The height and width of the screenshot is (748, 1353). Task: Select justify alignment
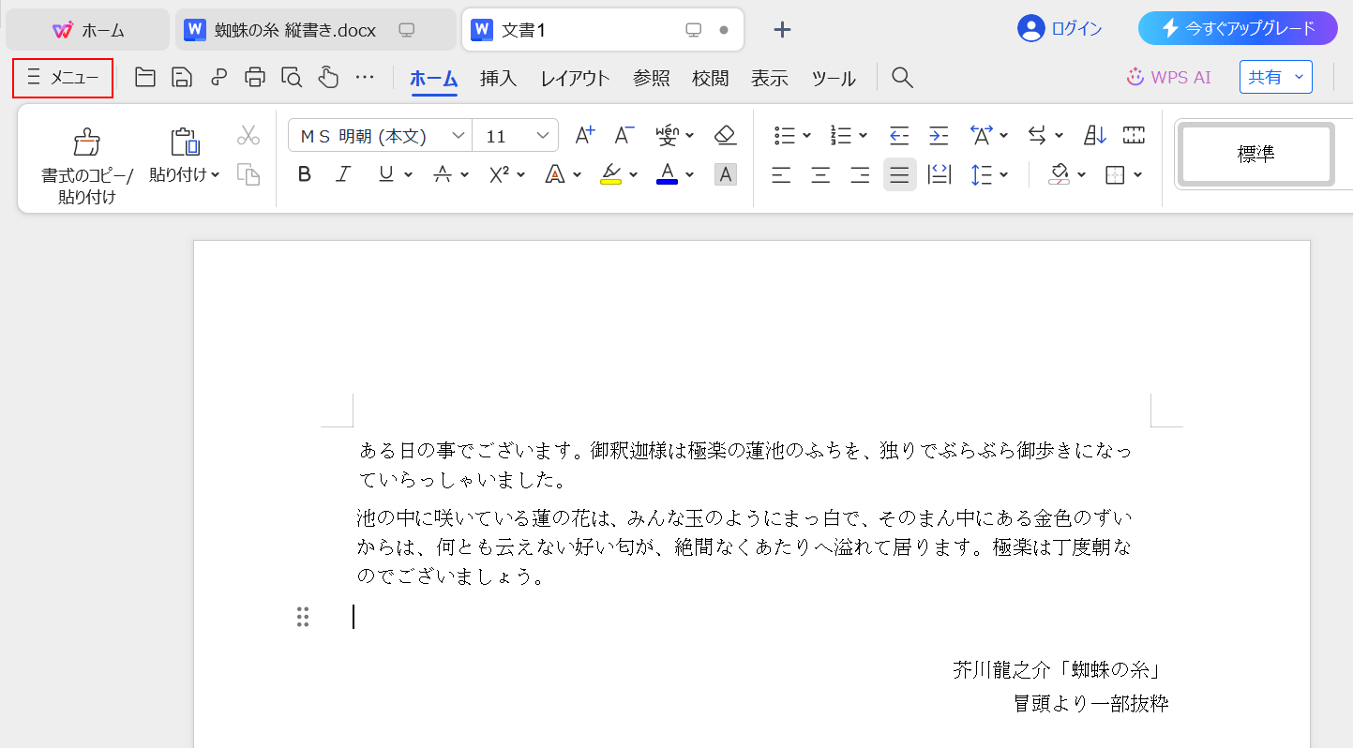[x=900, y=174]
